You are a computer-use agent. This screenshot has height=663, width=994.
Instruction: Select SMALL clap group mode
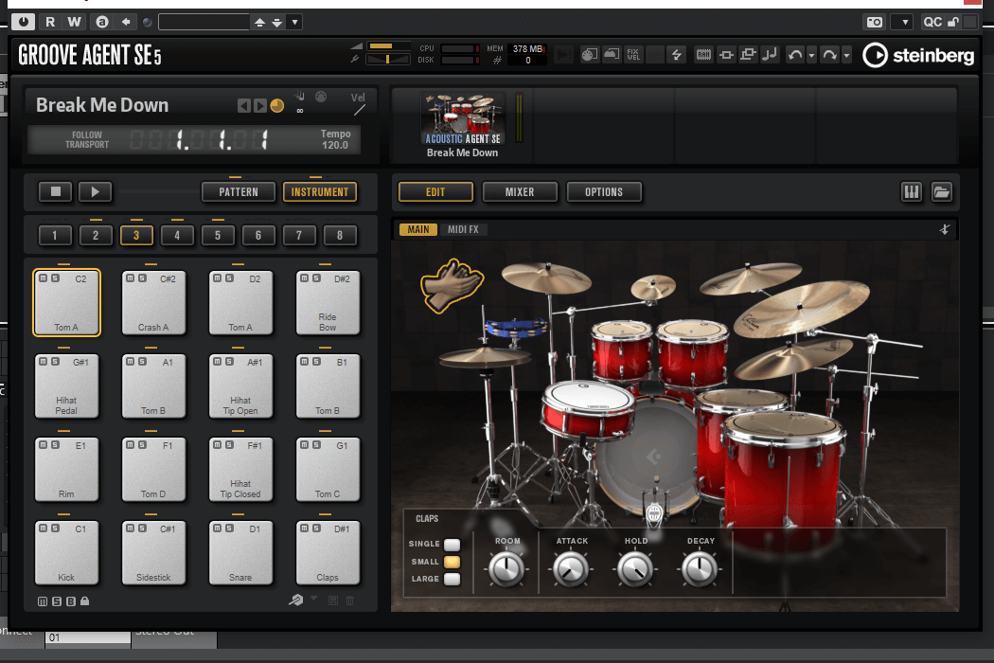[x=452, y=562]
